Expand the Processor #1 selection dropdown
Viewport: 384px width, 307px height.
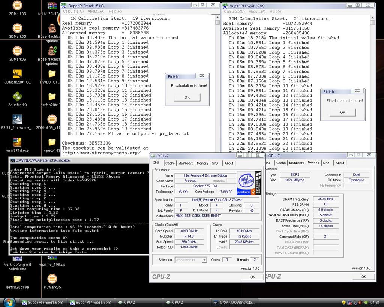[x=204, y=260]
